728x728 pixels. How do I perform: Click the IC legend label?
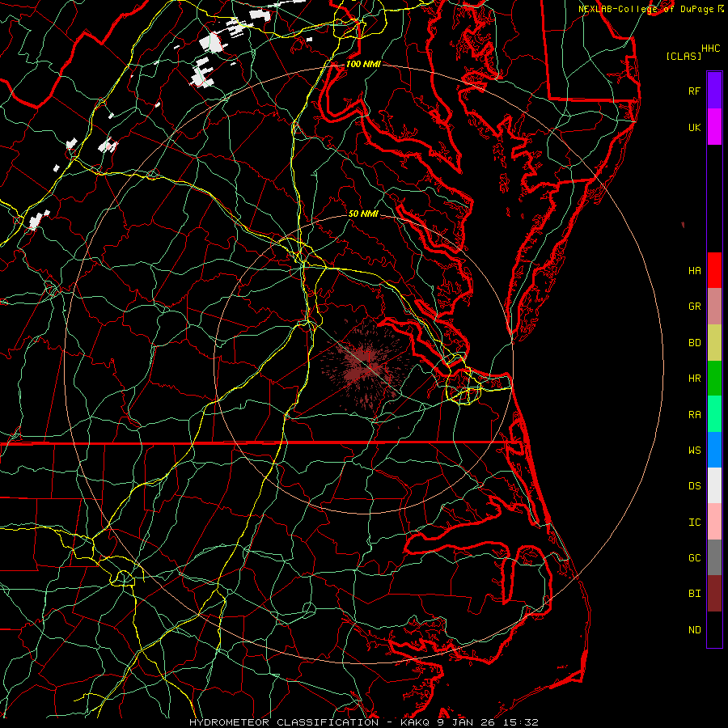click(694, 523)
